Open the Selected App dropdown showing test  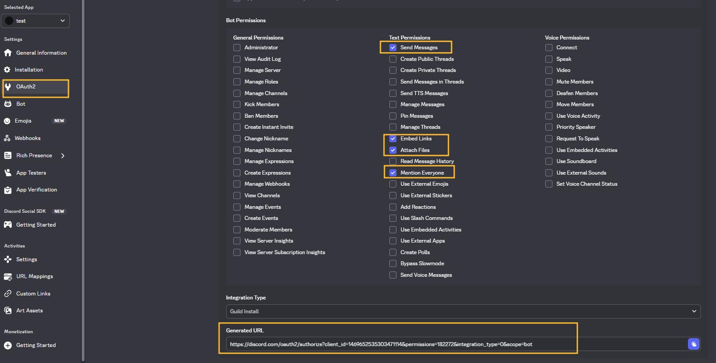35,21
